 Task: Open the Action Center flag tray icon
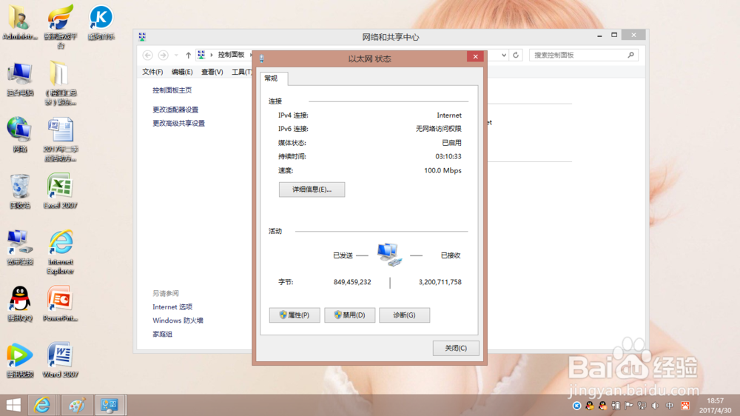[x=628, y=406]
